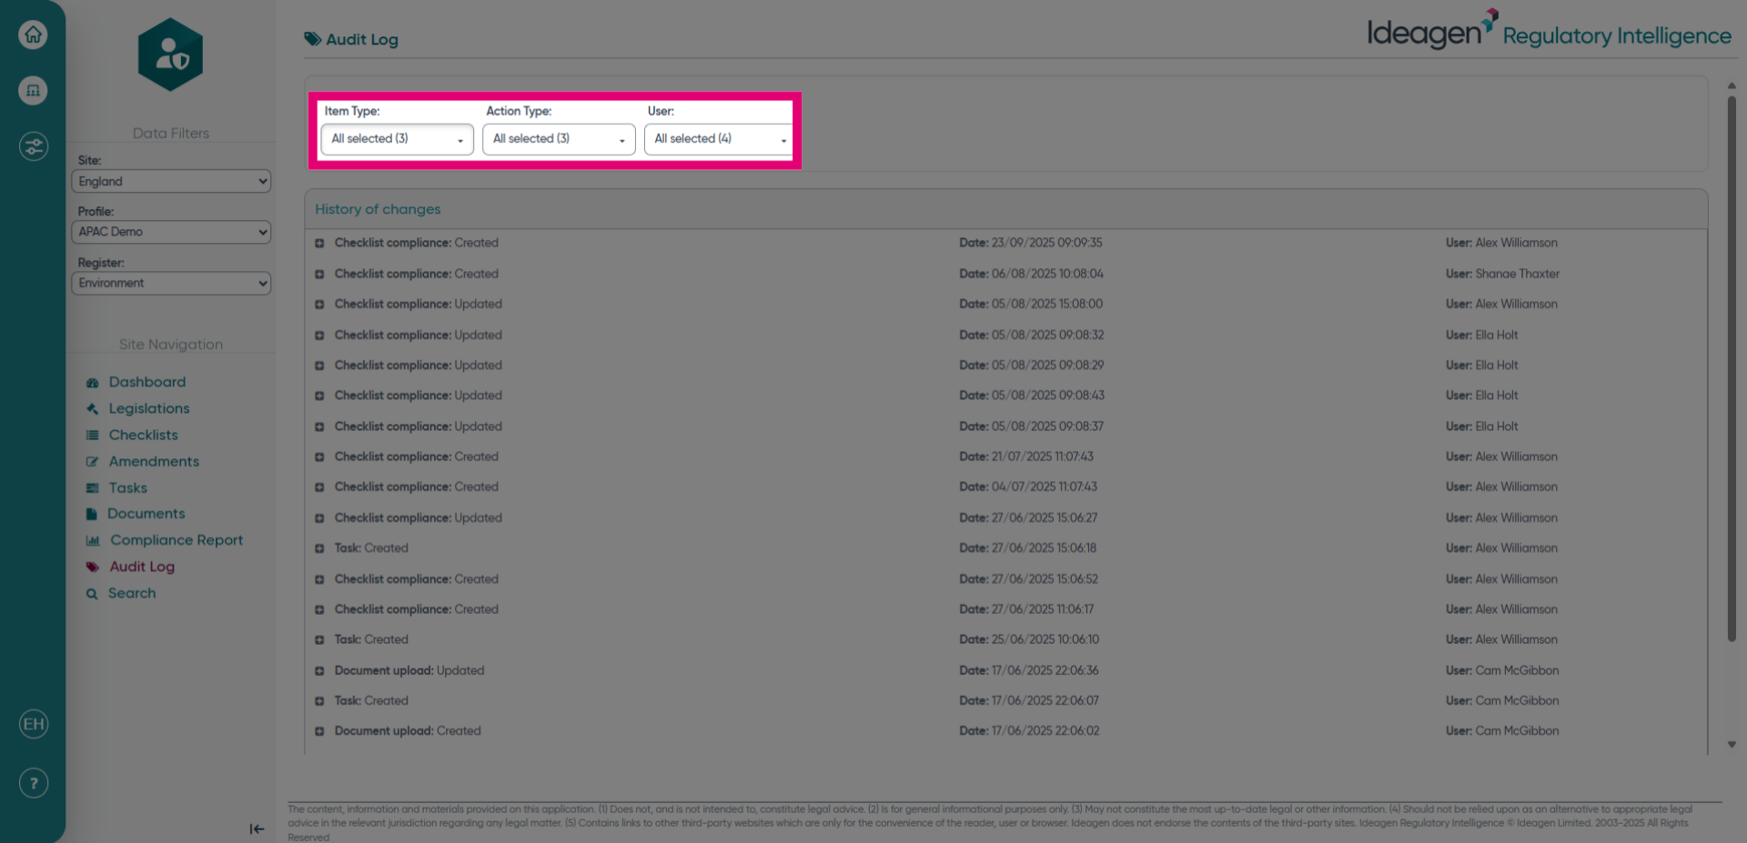Open the Action Type filter dropdown
This screenshot has height=843, width=1747.
559,139
